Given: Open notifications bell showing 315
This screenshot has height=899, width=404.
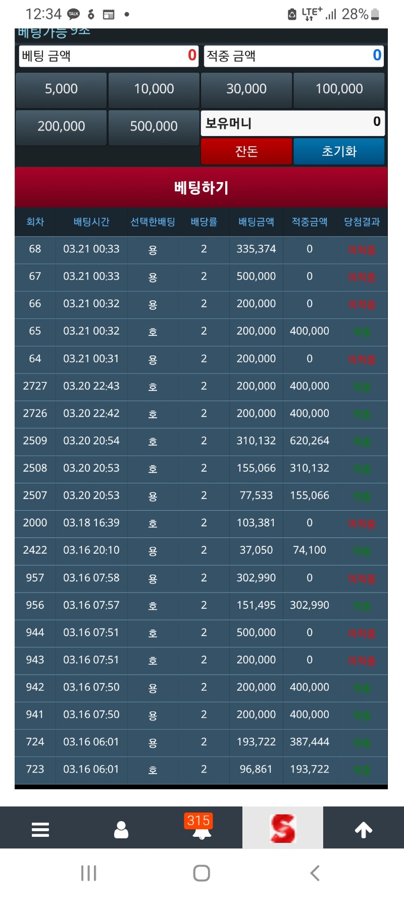Looking at the screenshot, I should click(201, 828).
